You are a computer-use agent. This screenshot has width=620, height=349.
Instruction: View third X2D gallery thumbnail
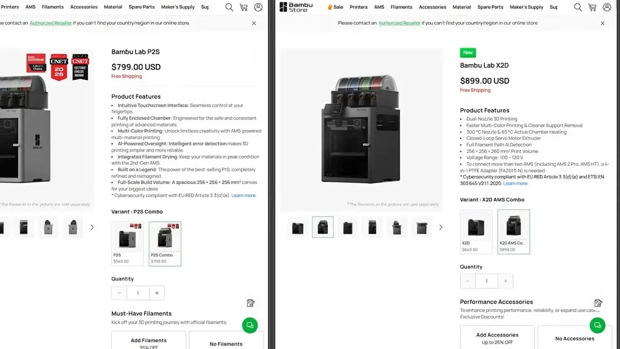(347, 227)
